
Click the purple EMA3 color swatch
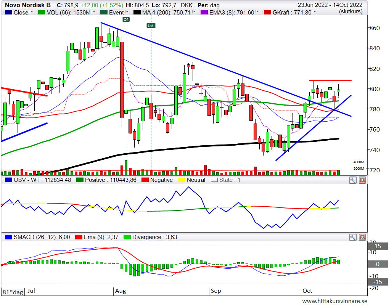pos(204,12)
